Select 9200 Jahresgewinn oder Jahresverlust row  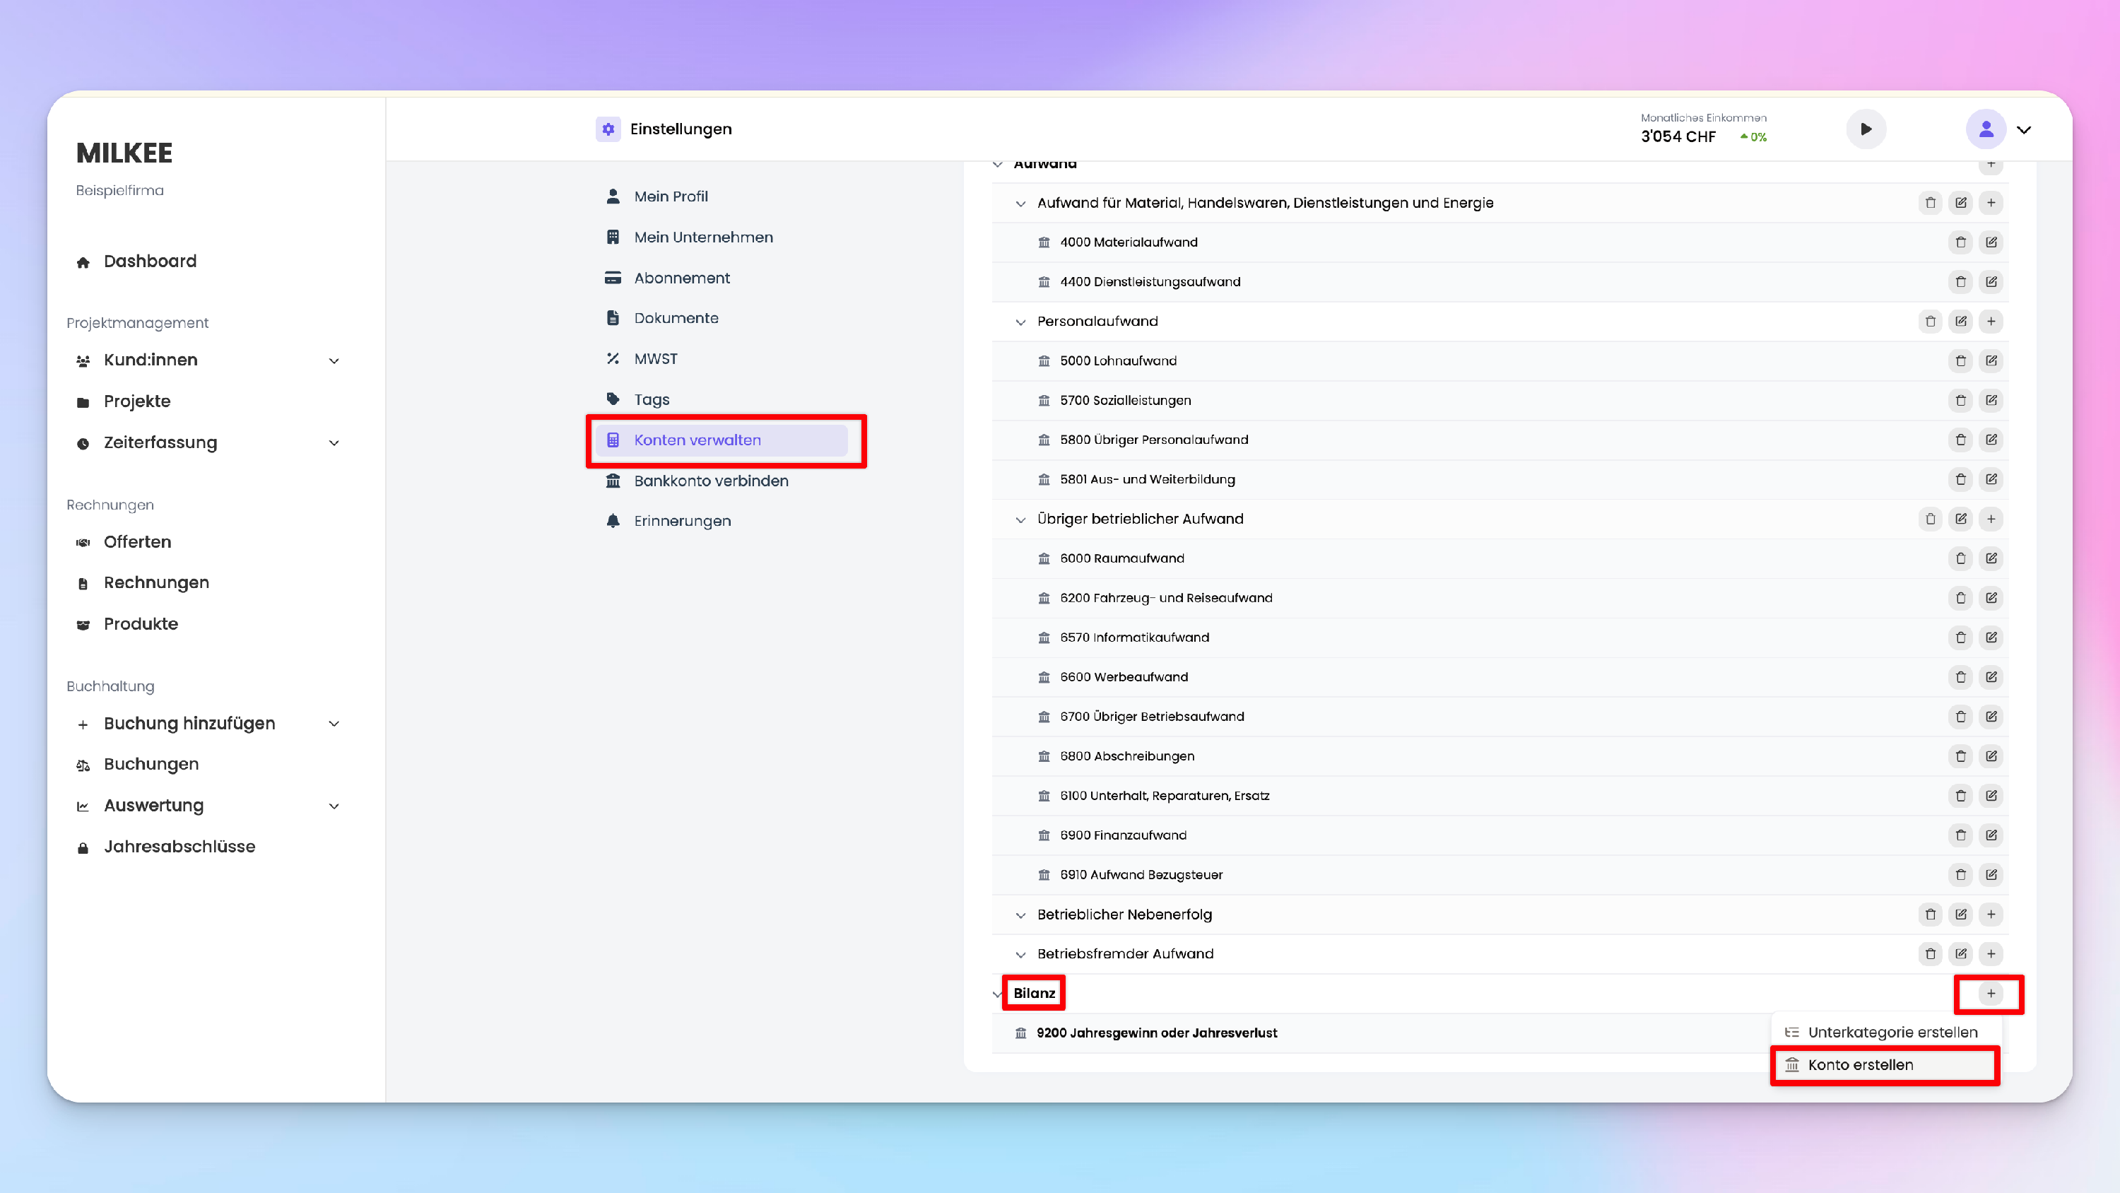(1156, 1033)
